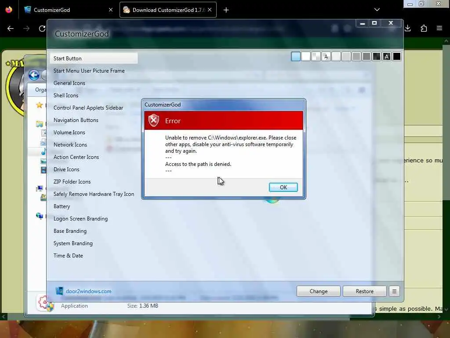Image resolution: width=450 pixels, height=338 pixels.
Task: Open a new Firefox tab
Action: (x=226, y=10)
